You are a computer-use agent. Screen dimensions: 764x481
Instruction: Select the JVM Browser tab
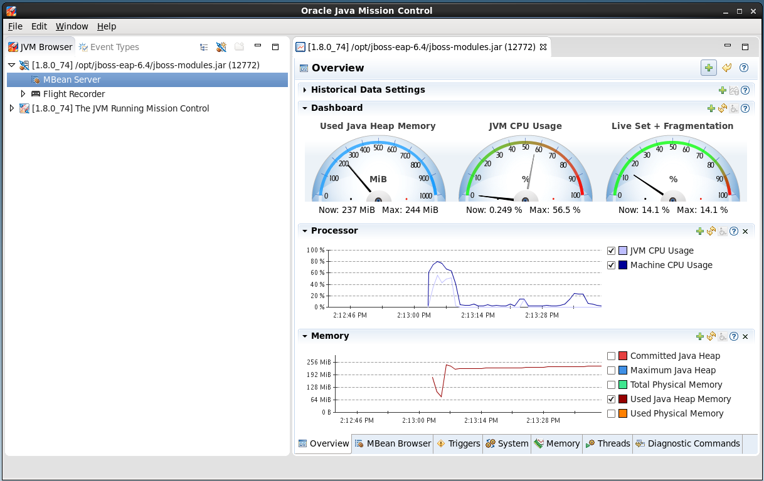pos(40,47)
